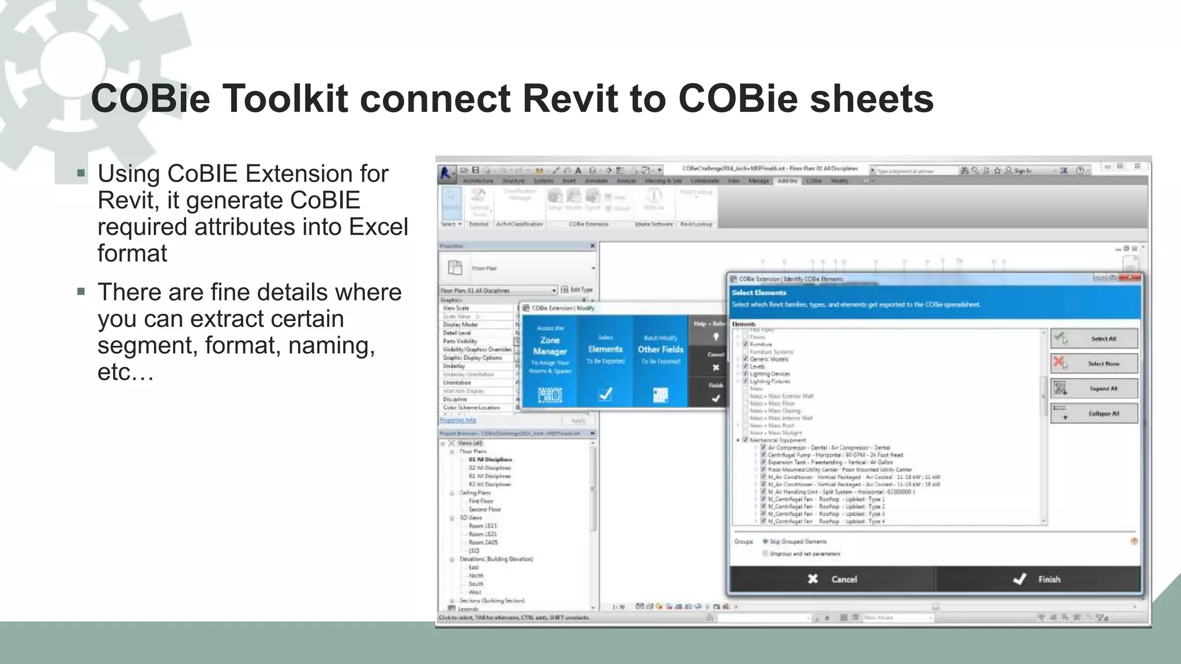Open the Annotate ribbon tab
The height and width of the screenshot is (664, 1181).
[x=596, y=181]
